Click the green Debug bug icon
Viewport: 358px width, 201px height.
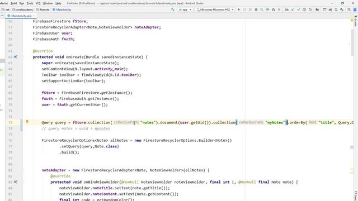pyautogui.click(x=256, y=9)
